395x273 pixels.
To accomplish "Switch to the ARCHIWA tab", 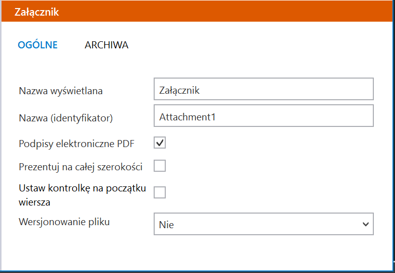I will pyautogui.click(x=106, y=45).
